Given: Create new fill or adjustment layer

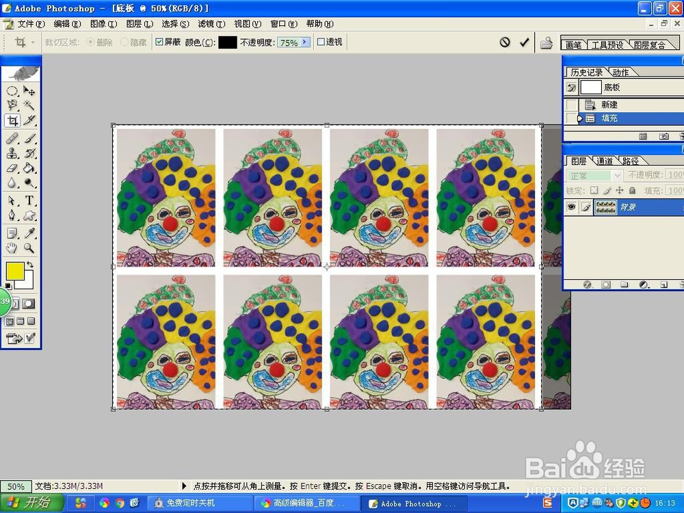Looking at the screenshot, I should click(644, 285).
